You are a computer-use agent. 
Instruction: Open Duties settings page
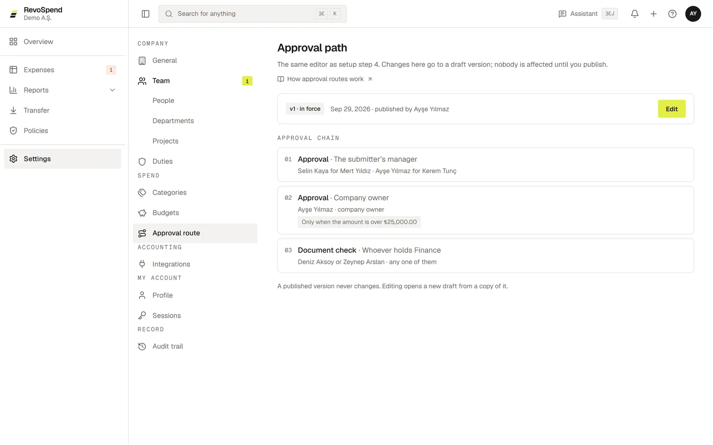195,161
